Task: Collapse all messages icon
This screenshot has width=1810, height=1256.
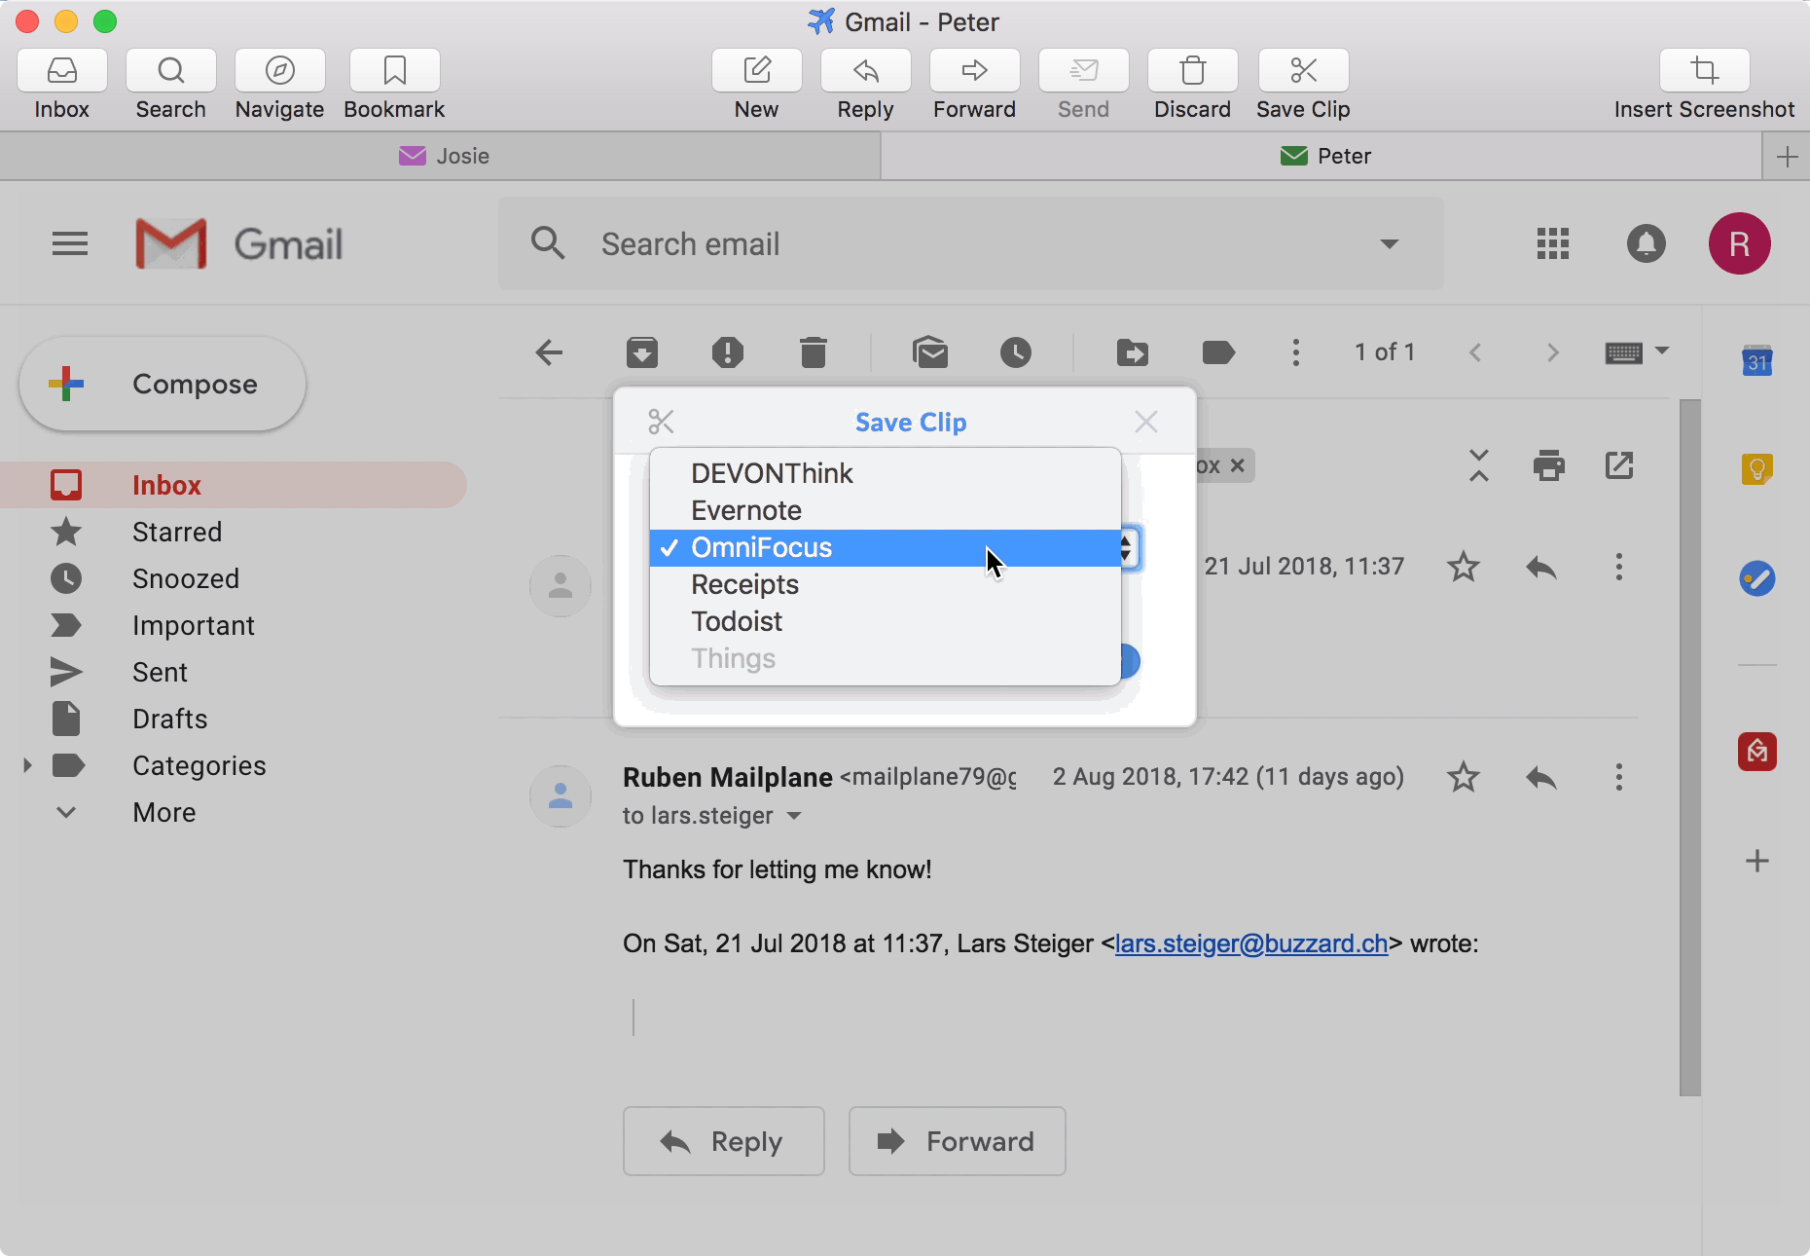Action: click(1479, 465)
